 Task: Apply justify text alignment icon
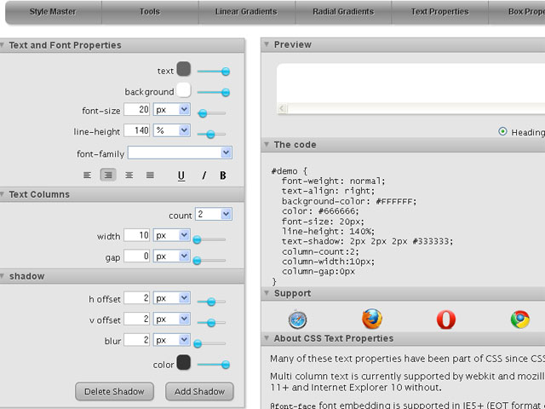(x=150, y=176)
